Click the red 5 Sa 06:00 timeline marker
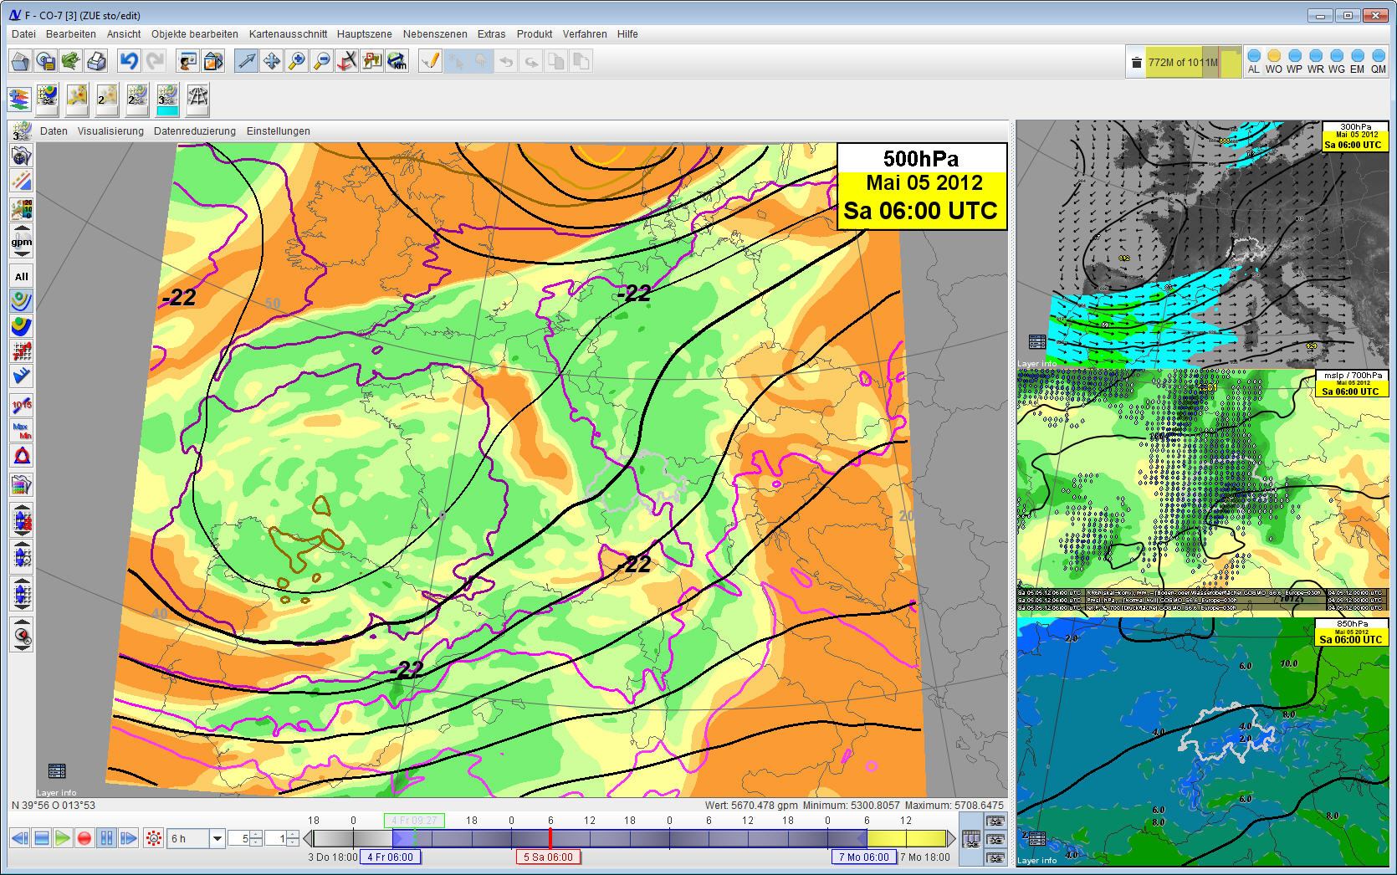 pos(548,857)
